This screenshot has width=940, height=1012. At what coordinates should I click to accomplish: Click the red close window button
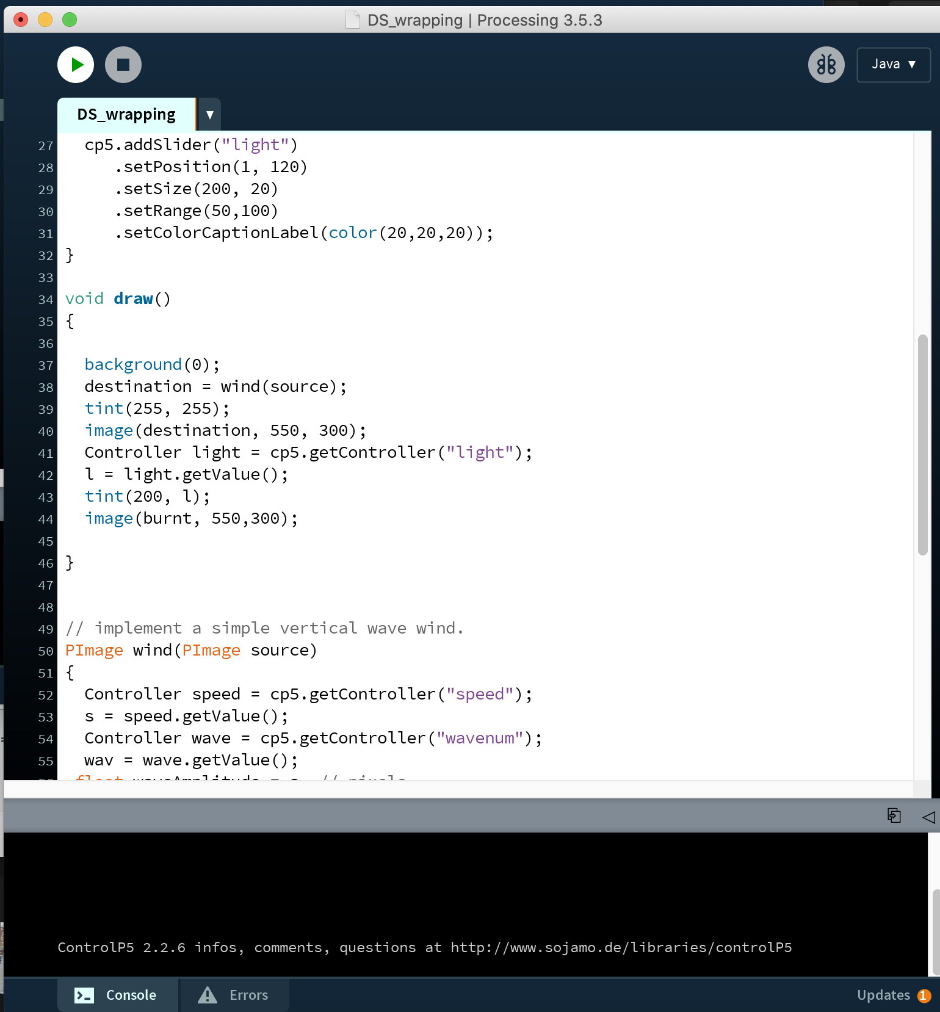[21, 20]
